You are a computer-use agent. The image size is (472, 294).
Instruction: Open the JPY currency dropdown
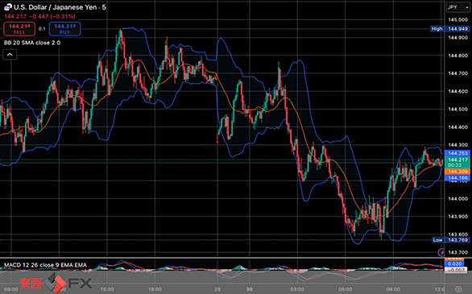(x=458, y=7)
